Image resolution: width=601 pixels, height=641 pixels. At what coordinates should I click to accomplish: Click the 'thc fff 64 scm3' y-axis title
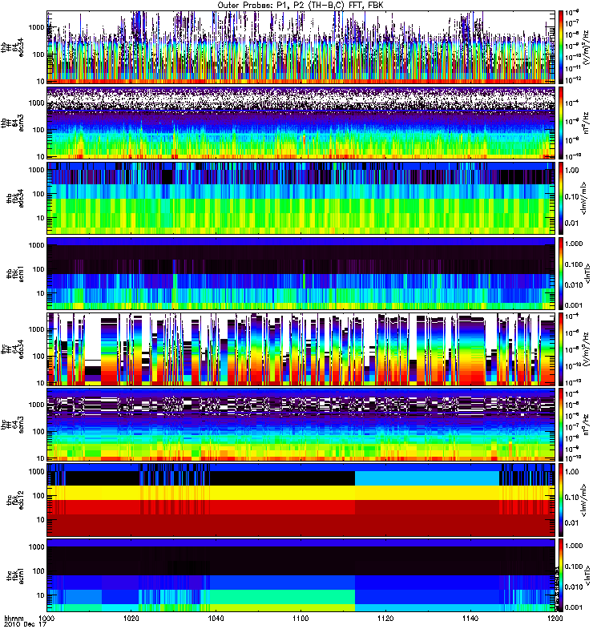(13, 424)
